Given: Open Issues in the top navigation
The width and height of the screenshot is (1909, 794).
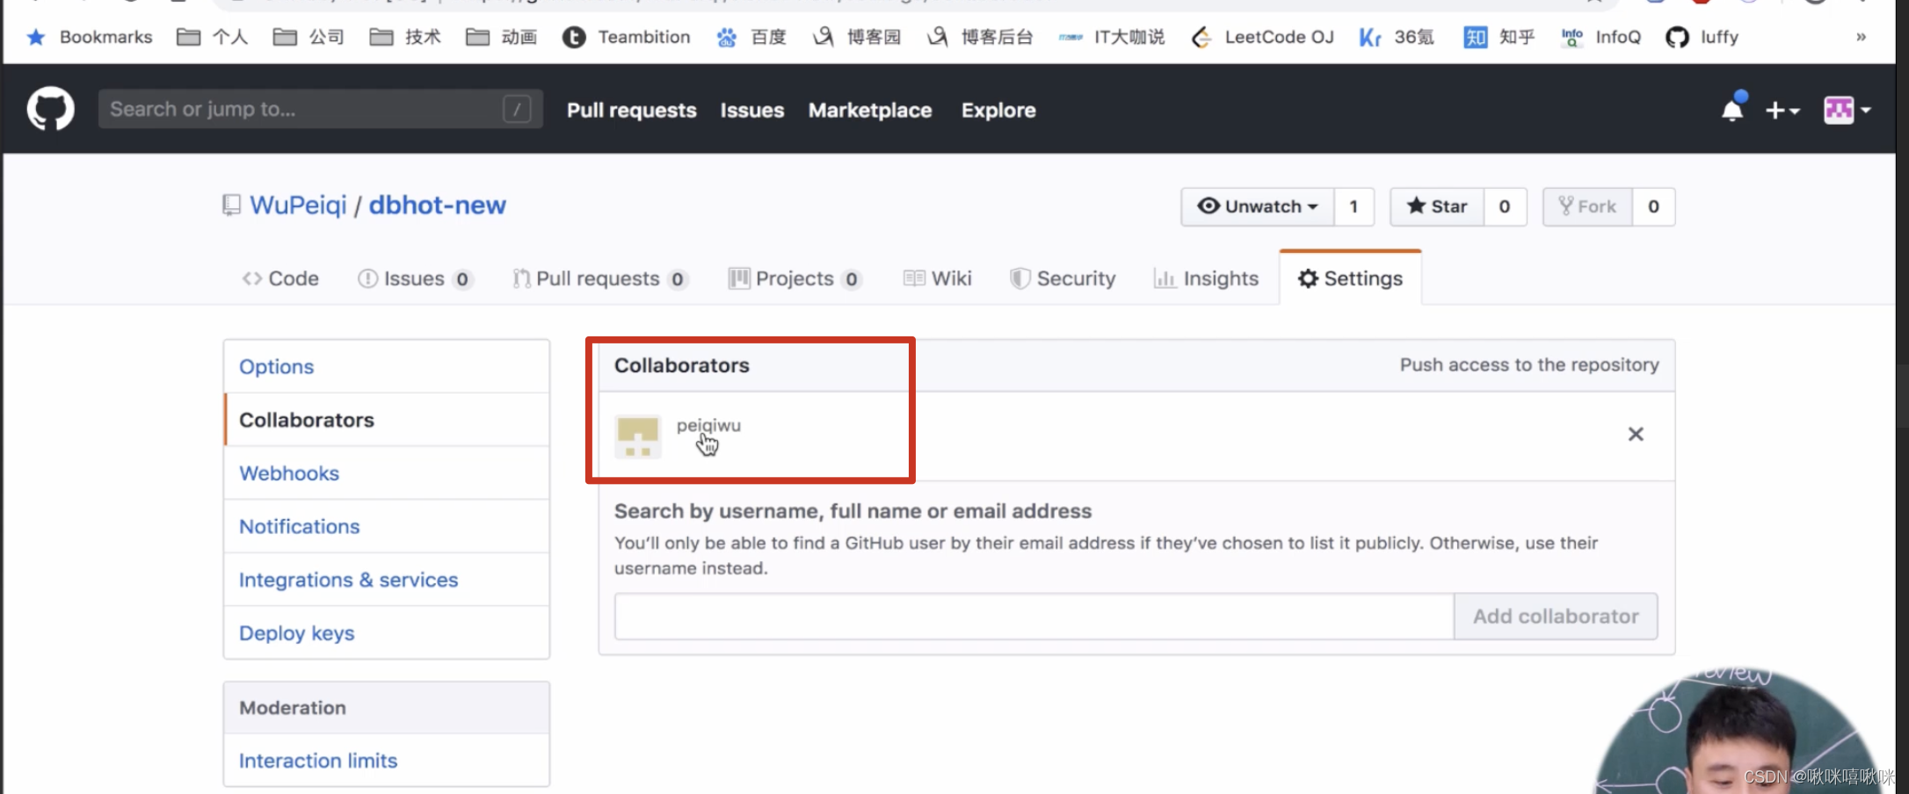Looking at the screenshot, I should 751,110.
